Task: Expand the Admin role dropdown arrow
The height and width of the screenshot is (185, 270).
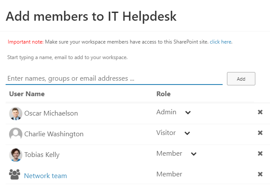Action: 188,113
